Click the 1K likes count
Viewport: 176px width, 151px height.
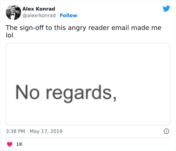19,144
